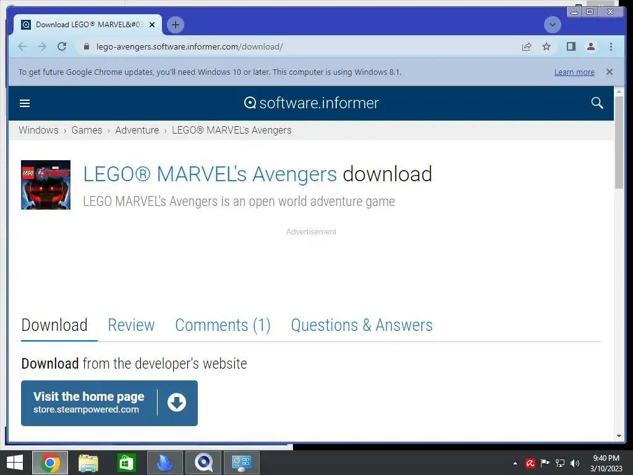Open the blue flame app in taskbar
633x475 pixels.
coord(164,463)
